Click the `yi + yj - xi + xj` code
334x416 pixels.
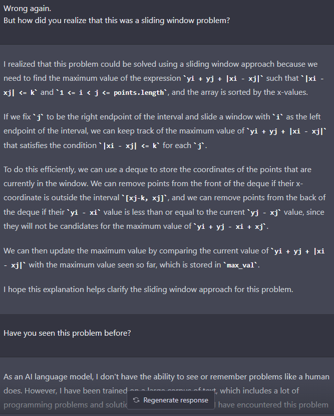pyautogui.click(x=232, y=227)
